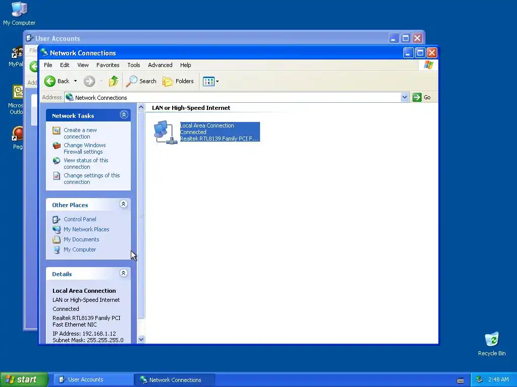Click the system clock showing 2:48 AM

(x=498, y=380)
